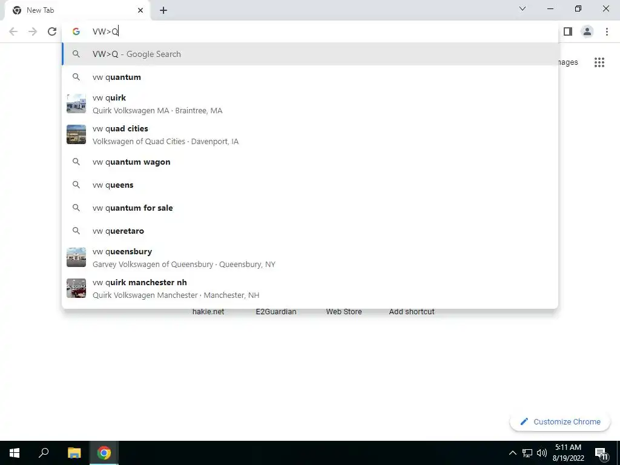Image resolution: width=620 pixels, height=465 pixels.
Task: Click the Volkswagen of Quad Cities thumbnail
Action: [x=76, y=134]
